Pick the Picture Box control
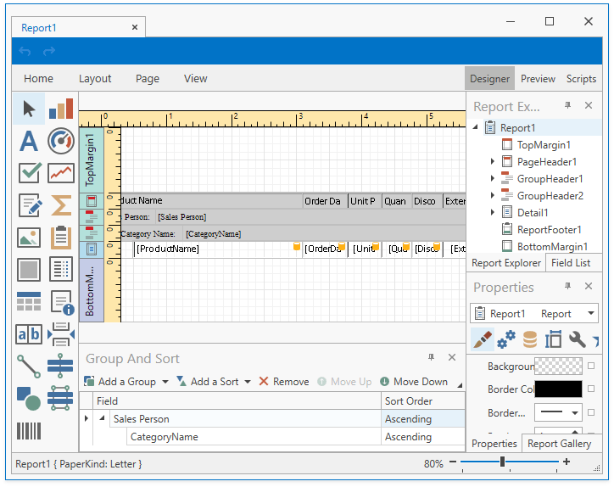 click(x=29, y=238)
